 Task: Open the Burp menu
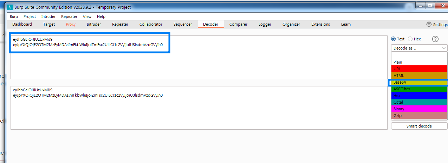[x=14, y=17]
